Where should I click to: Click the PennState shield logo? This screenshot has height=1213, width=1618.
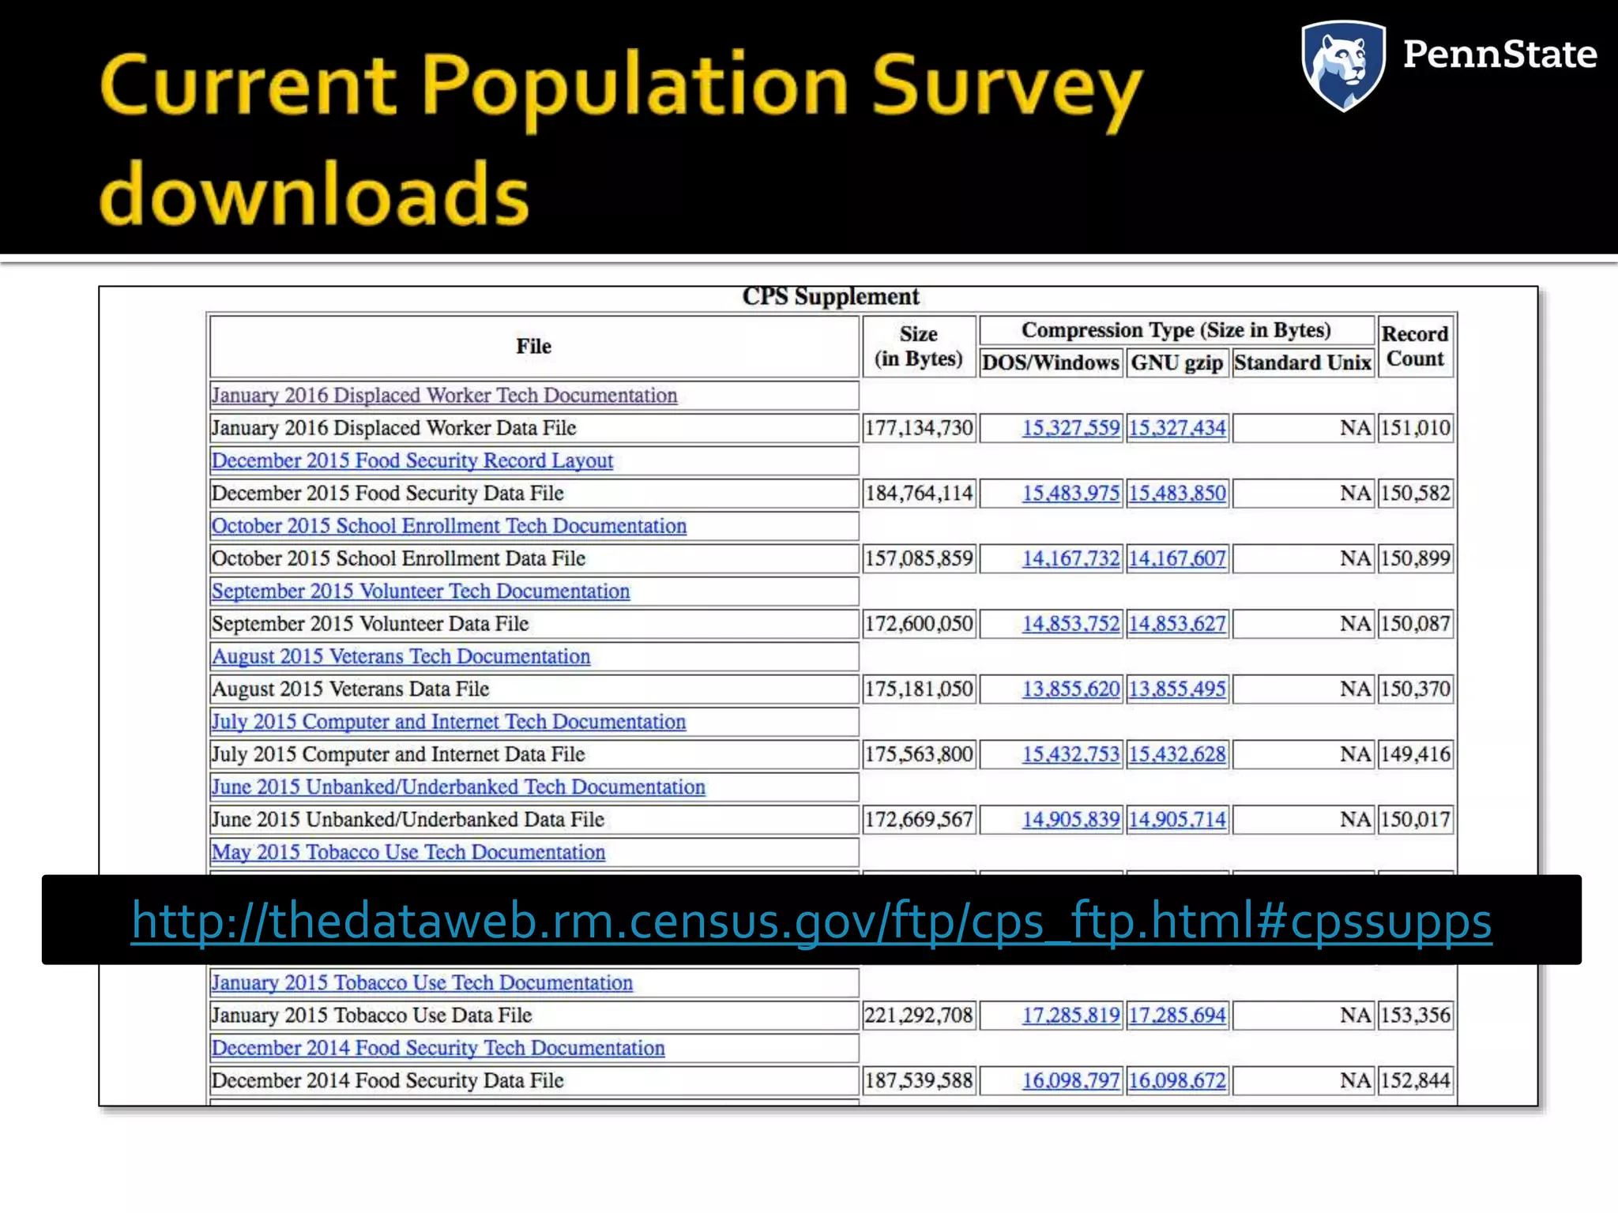coord(1343,66)
